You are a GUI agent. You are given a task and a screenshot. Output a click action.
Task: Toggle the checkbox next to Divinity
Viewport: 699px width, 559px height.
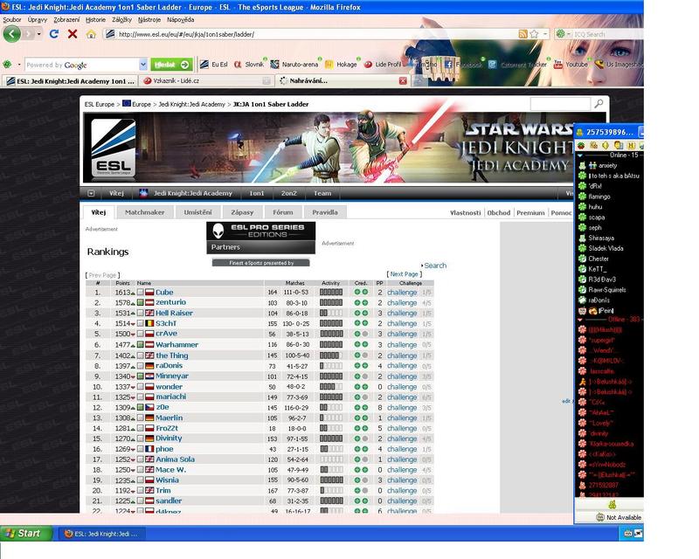pyautogui.click(x=140, y=438)
